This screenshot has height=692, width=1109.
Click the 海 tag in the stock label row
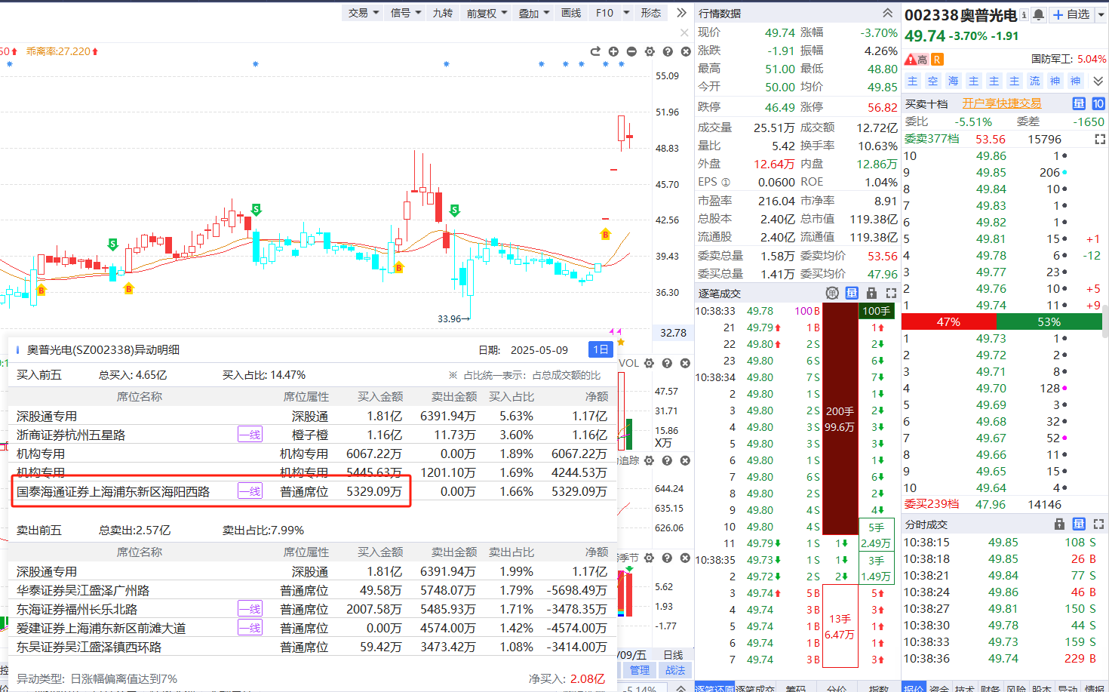tap(954, 81)
